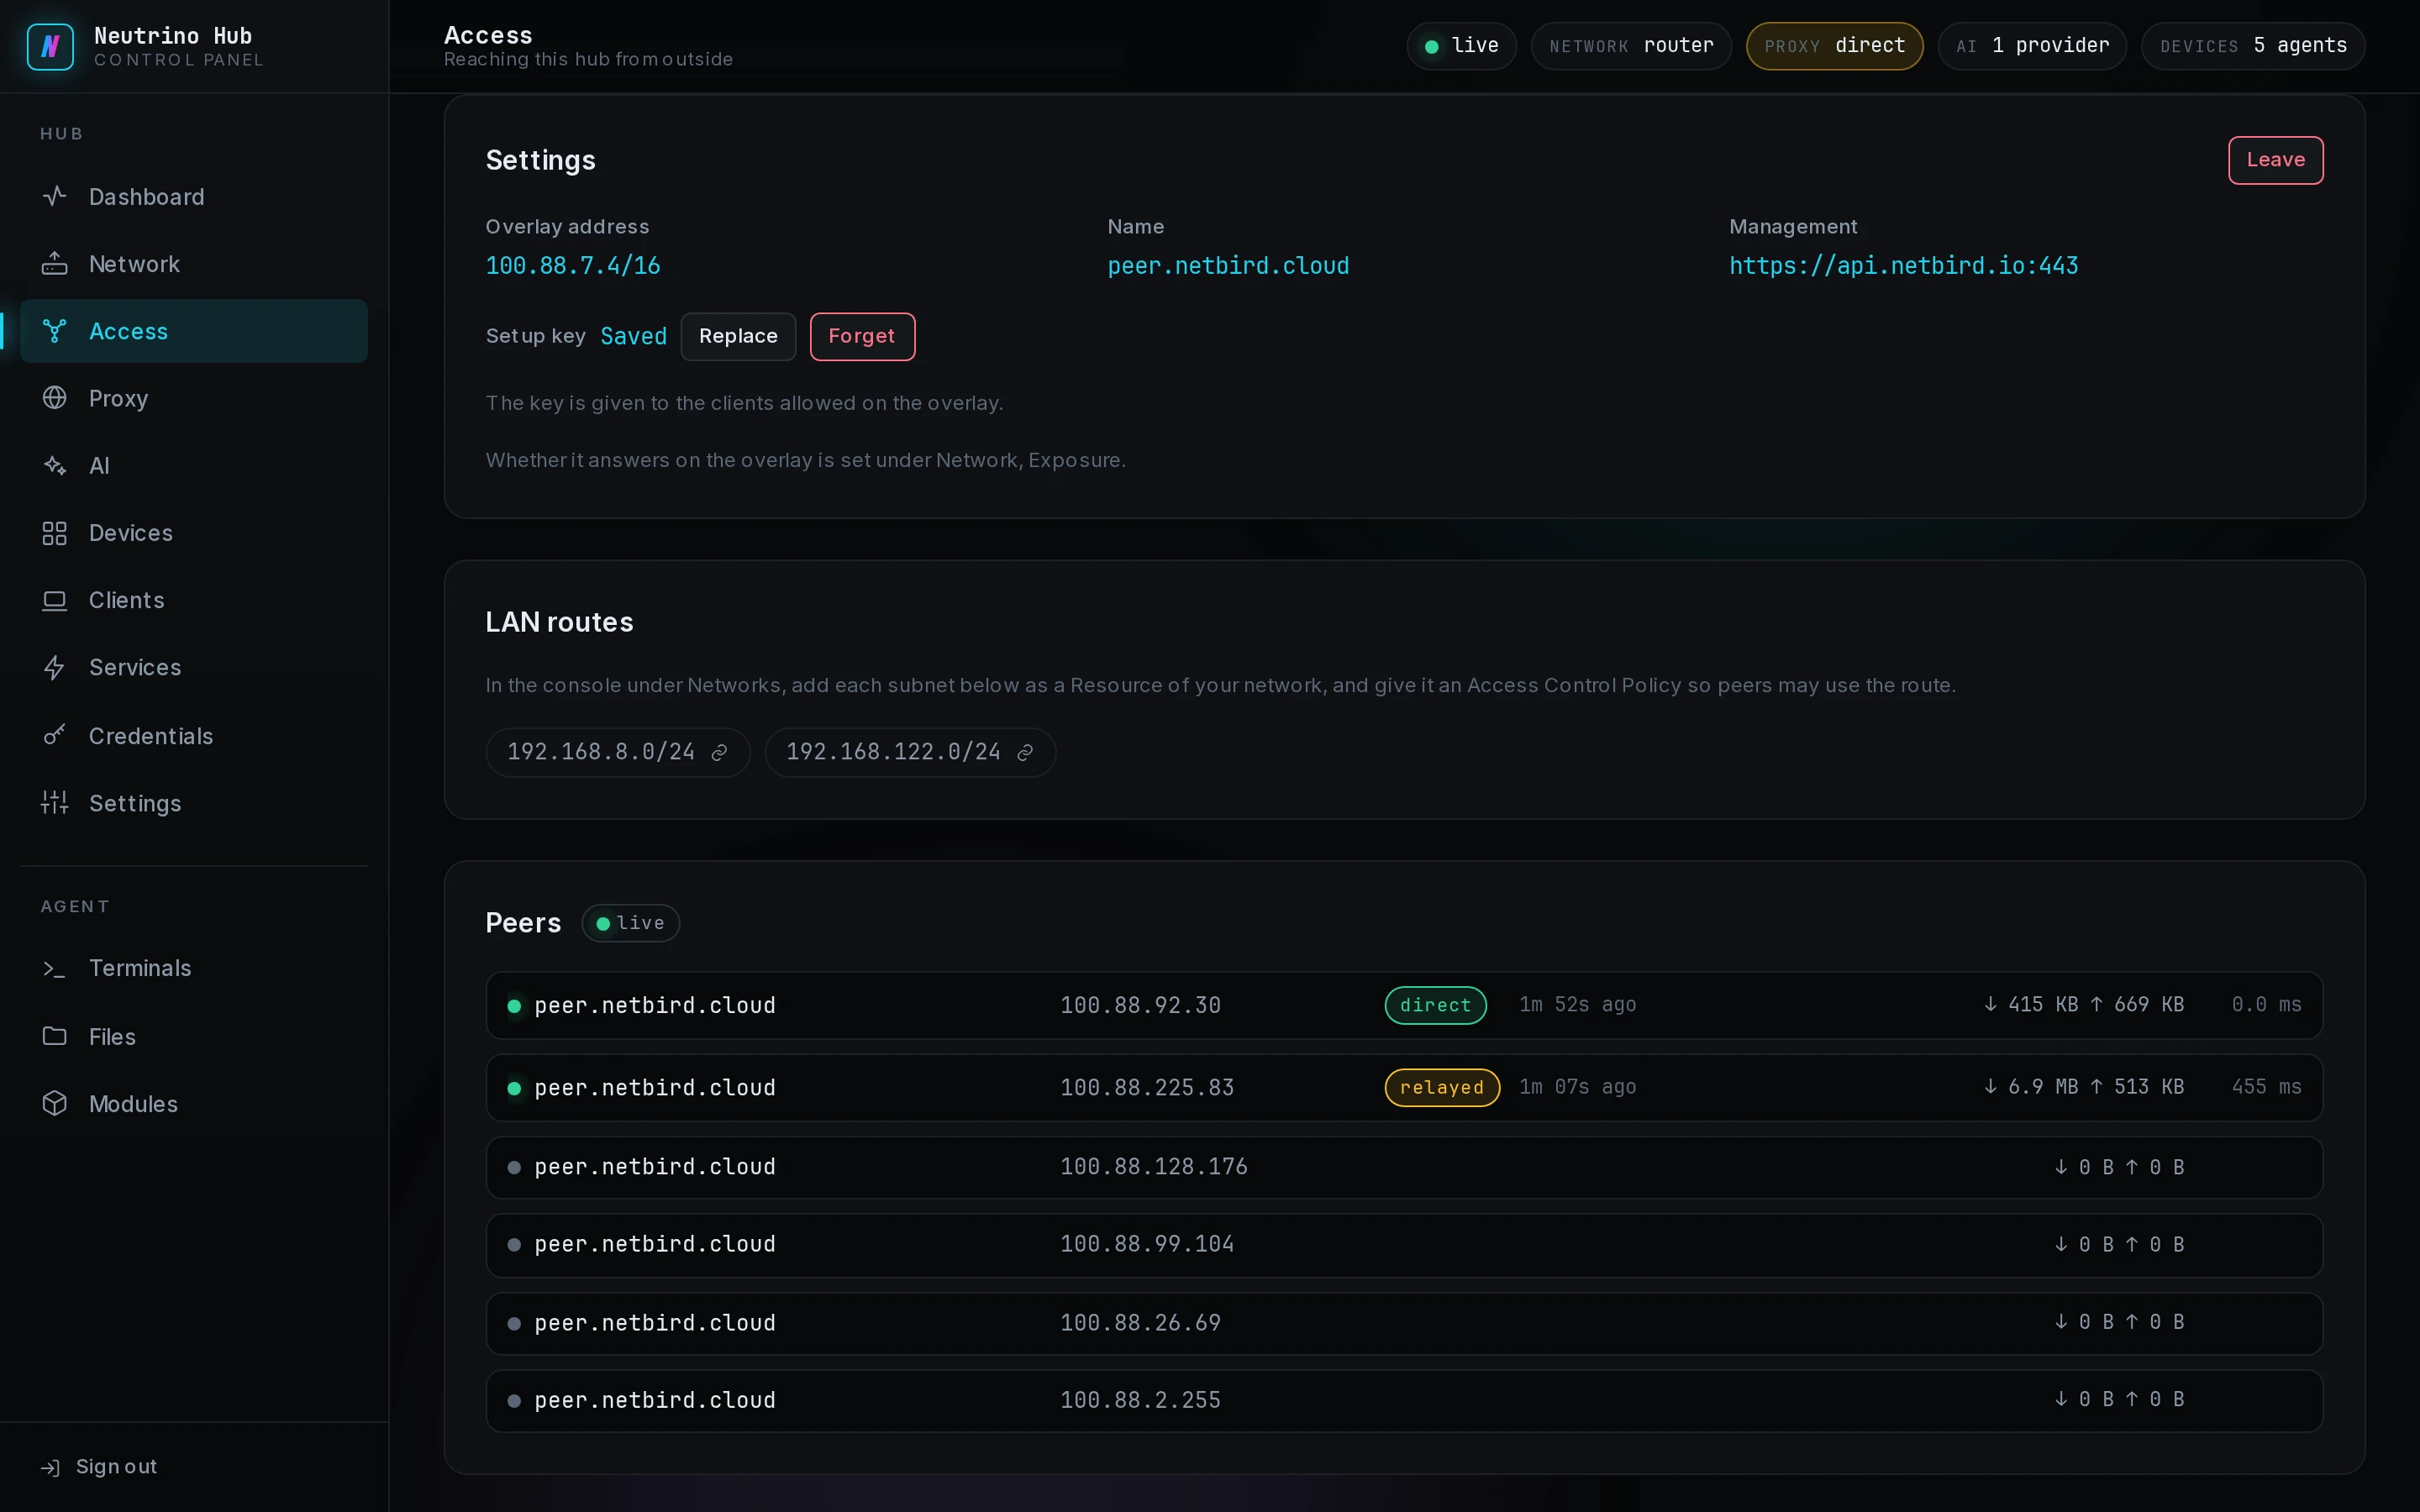2420x1512 pixels.
Task: Click the Files folder icon
Action: pyautogui.click(x=55, y=1036)
